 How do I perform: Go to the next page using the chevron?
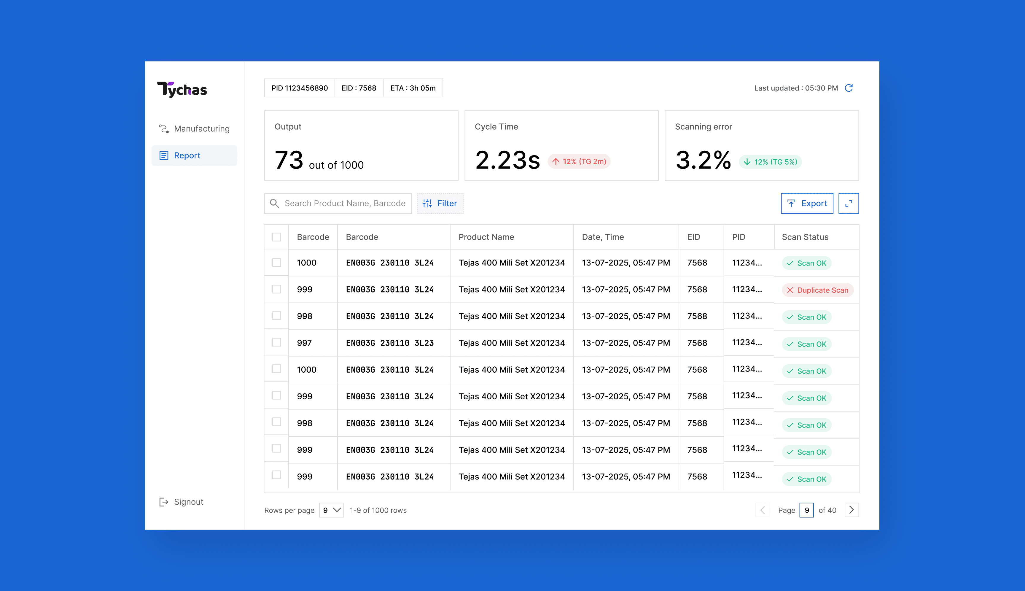coord(851,510)
